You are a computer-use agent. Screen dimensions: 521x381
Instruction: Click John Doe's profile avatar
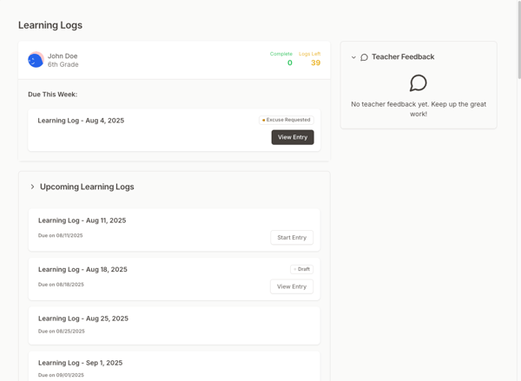(x=36, y=60)
